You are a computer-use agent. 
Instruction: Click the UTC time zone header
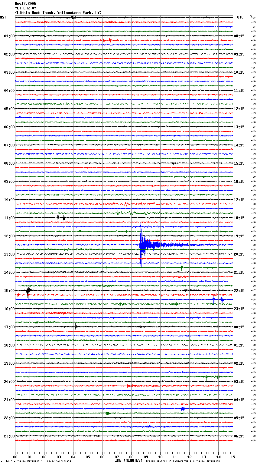point(240,17)
